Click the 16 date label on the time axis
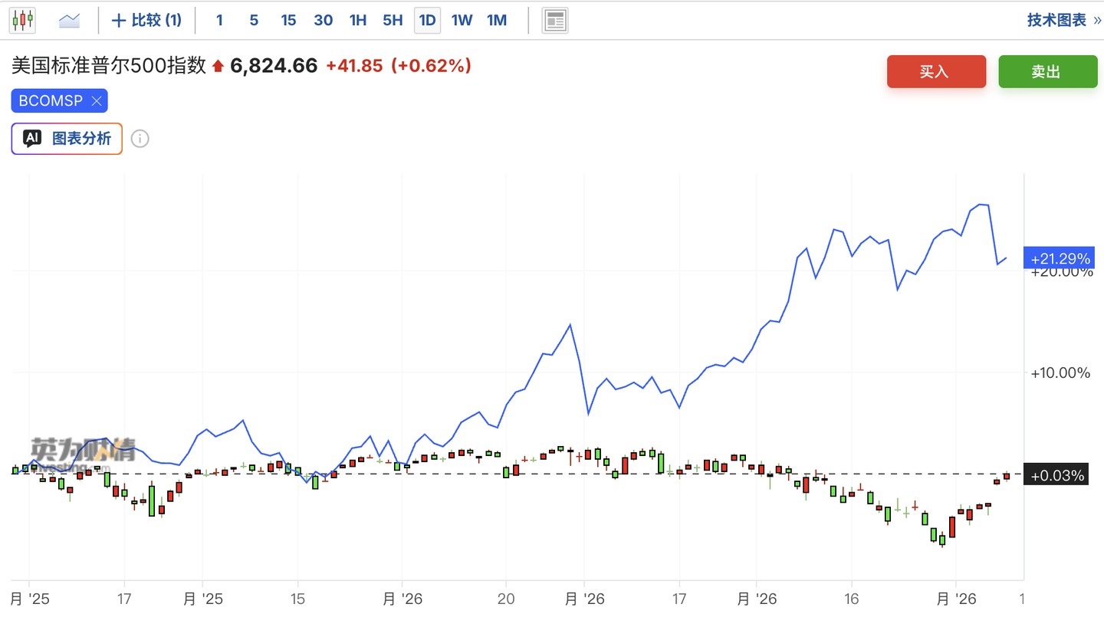 coord(851,599)
